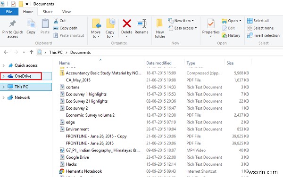Expand the This PC tree node
Image resolution: width=283 pixels, height=177 pixels.
(x=3, y=87)
